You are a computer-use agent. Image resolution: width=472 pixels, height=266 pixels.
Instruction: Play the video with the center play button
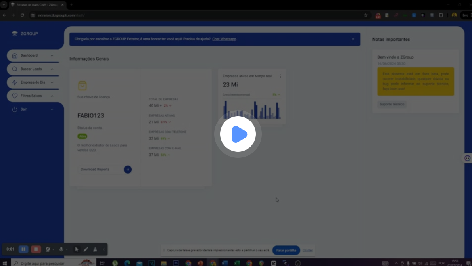coord(238,134)
